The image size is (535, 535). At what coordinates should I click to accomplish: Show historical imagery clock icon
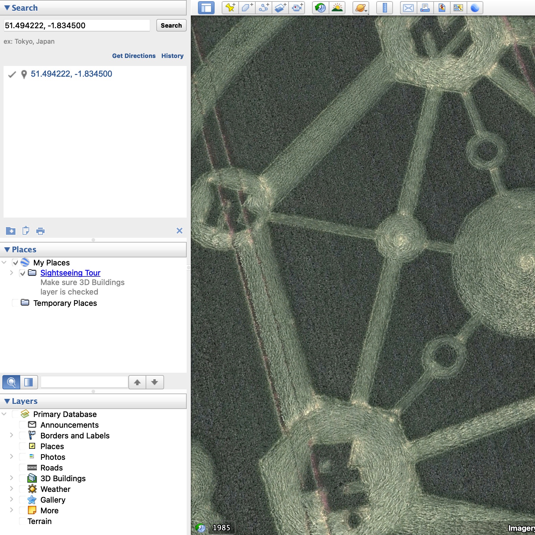[320, 8]
